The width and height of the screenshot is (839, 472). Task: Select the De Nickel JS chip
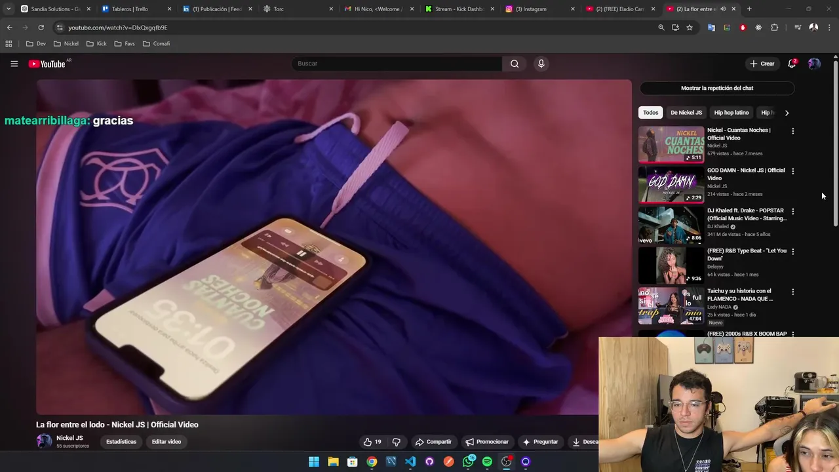[686, 113]
